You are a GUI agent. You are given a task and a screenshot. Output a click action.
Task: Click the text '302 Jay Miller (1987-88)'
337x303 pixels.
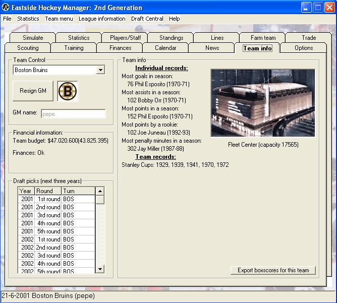tap(155, 149)
